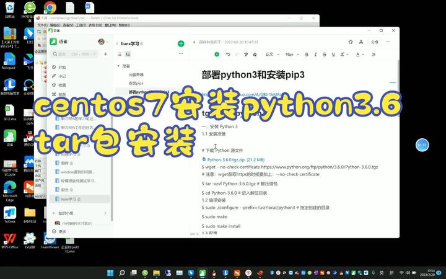Go back from liunx学习 knowledge base
This screenshot has height=279, width=446.
[117, 43]
